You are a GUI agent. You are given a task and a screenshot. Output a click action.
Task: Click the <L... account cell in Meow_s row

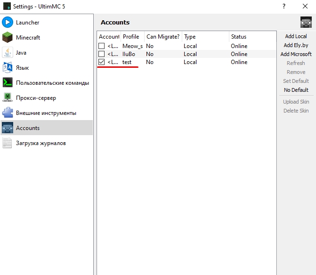pyautogui.click(x=113, y=46)
